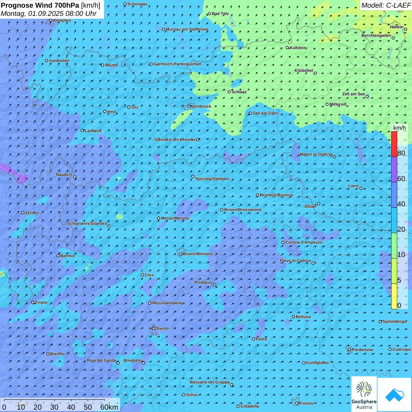Click the Innsbruck city marker dot
Screen dimensions: 412x412
189,106
